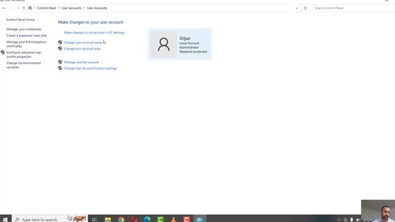Open Microsoft Edge from the taskbar

point(148,220)
